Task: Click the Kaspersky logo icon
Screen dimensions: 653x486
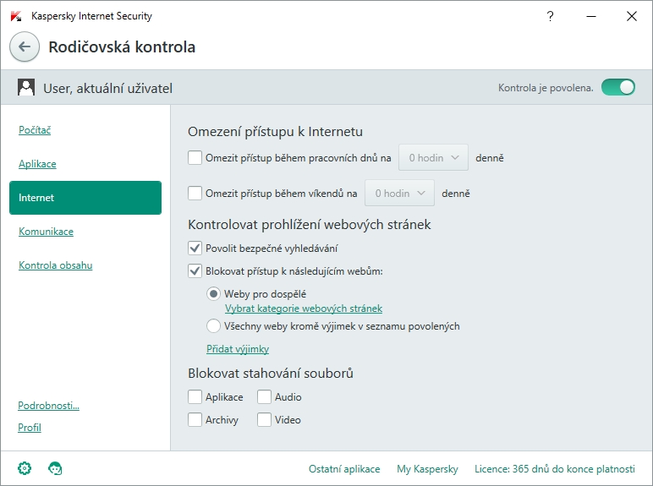Action: 16,16
